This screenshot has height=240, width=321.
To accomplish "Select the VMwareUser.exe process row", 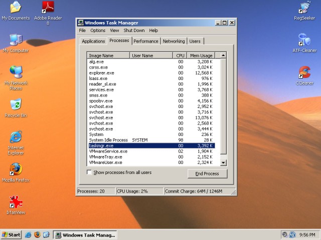I will click(x=151, y=162).
